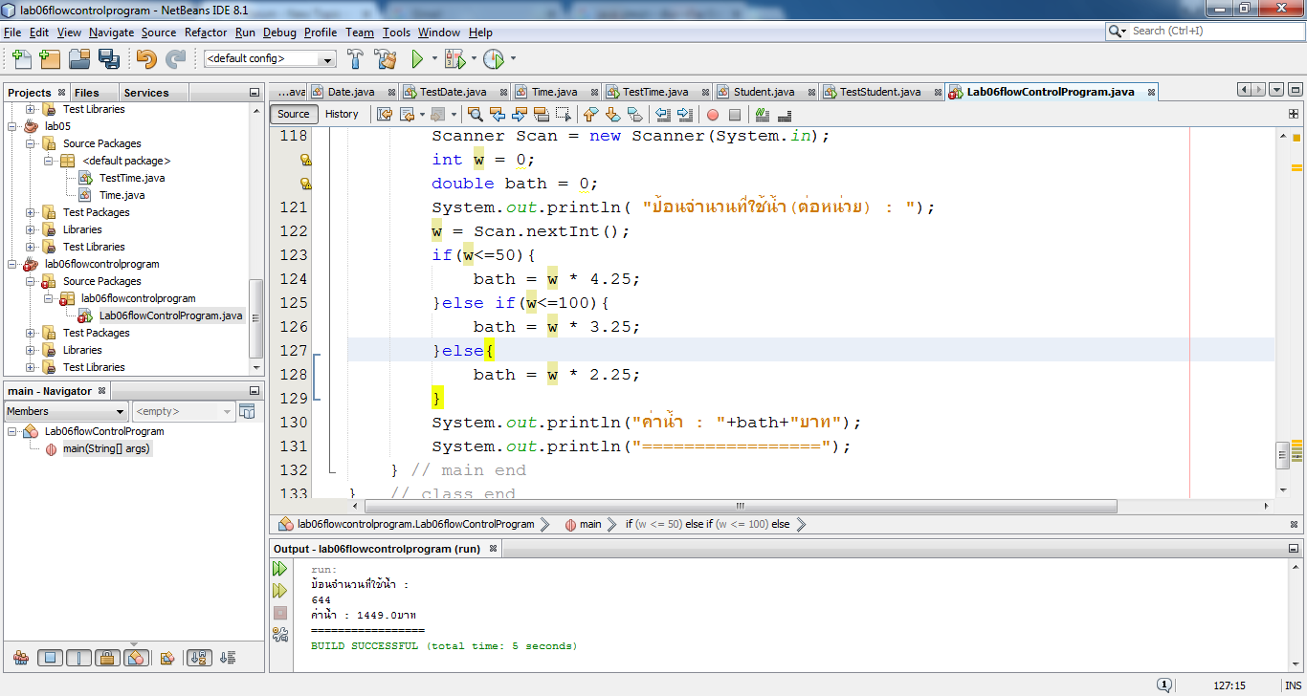Toggle bookmark on current line
This screenshot has height=696, width=1307.
click(x=634, y=114)
